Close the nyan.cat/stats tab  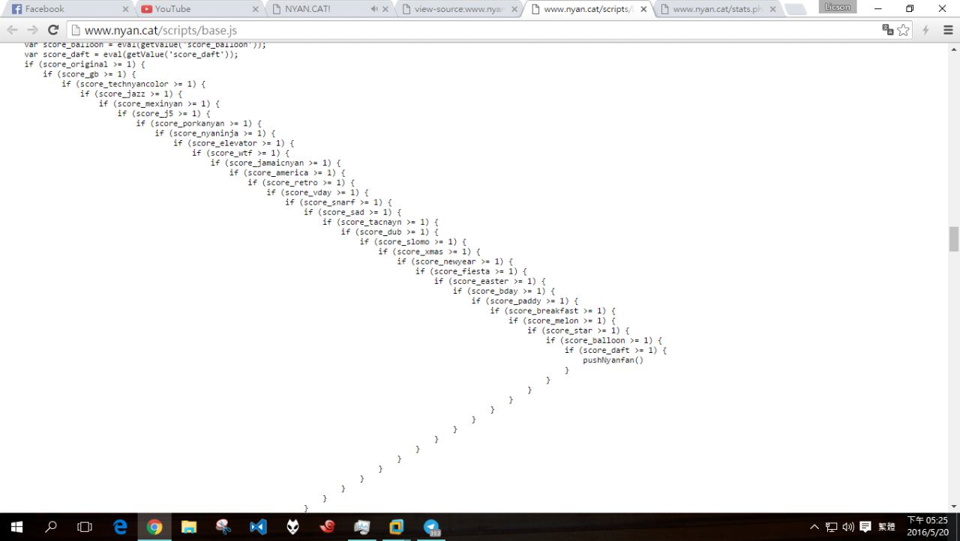[x=772, y=9]
